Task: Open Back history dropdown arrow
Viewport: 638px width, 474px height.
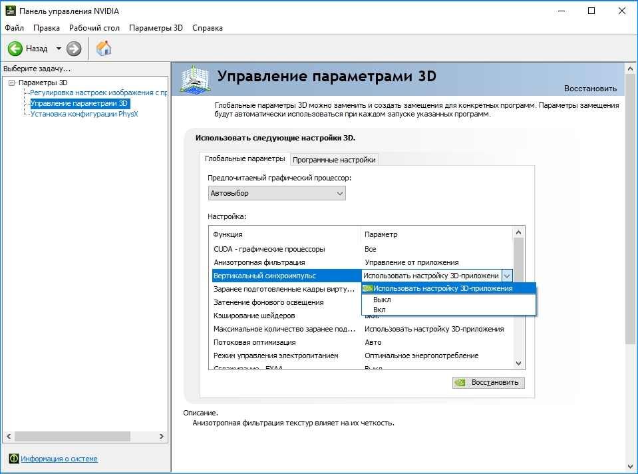Action: coord(59,49)
